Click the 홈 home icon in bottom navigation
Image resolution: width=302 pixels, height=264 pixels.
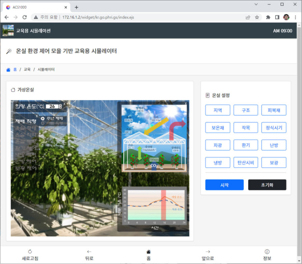tap(149, 252)
